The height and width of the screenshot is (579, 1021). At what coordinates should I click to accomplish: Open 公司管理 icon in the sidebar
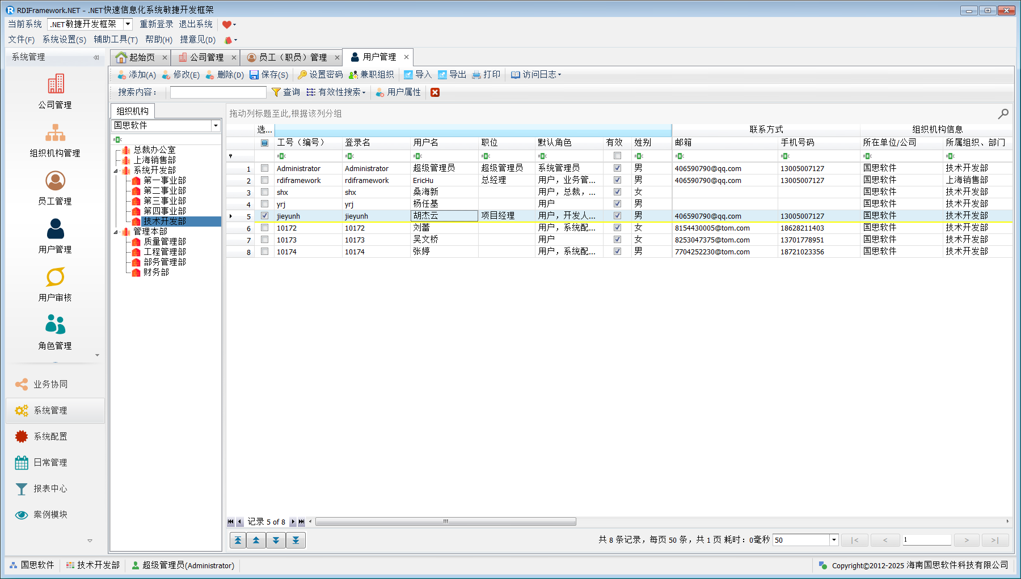point(55,85)
